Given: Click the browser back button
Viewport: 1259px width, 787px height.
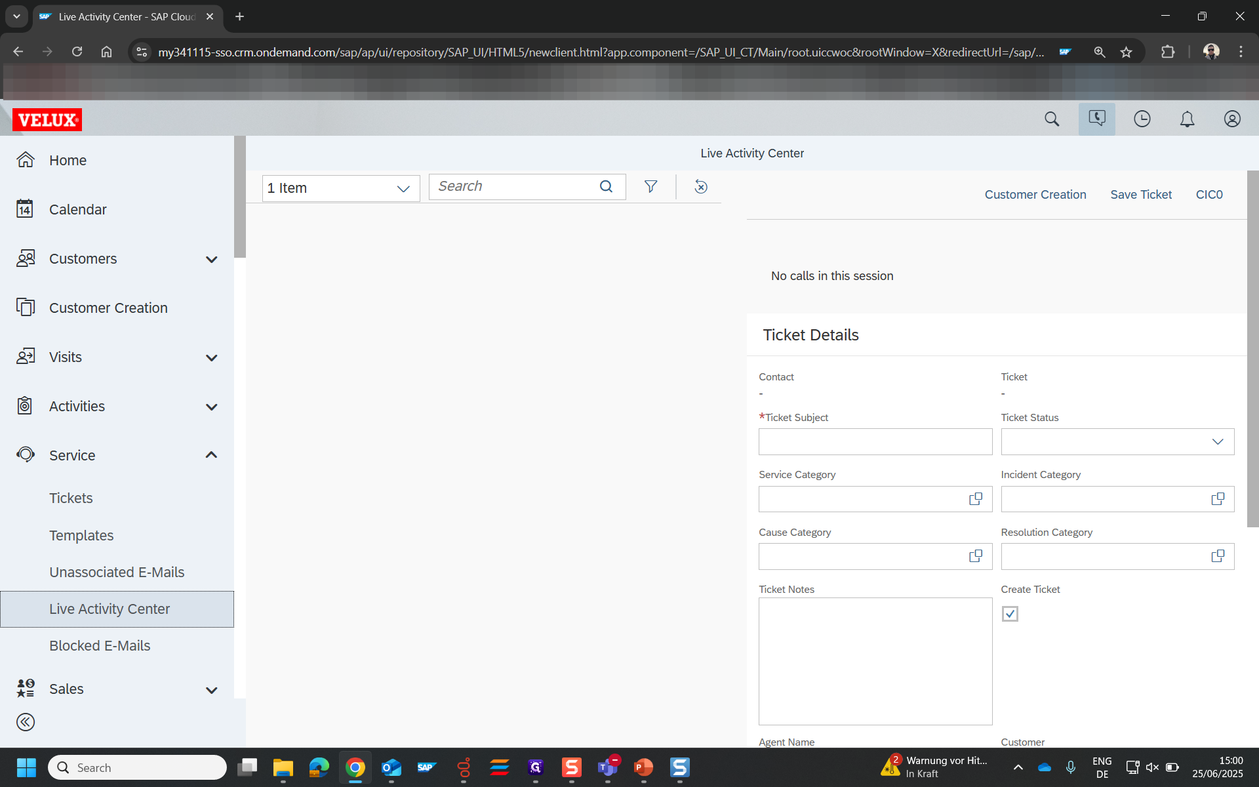Looking at the screenshot, I should 18,52.
